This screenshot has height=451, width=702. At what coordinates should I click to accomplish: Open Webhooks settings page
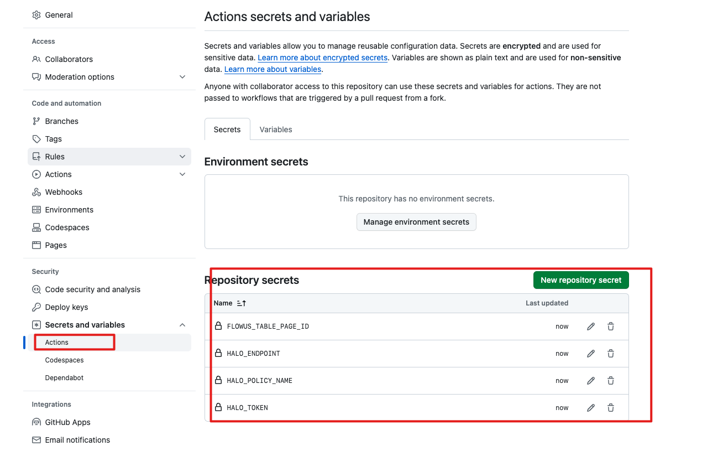click(64, 192)
